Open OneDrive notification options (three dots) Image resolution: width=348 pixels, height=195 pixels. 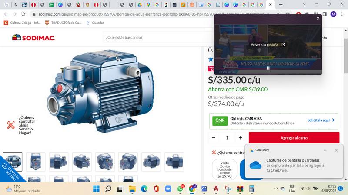coord(325,150)
